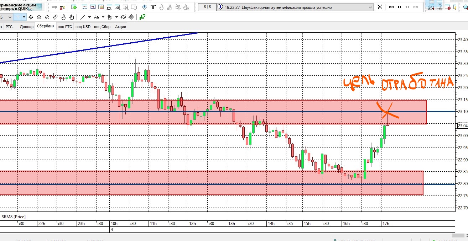
Task: Click the 22h time axis label
Action: tap(42, 224)
